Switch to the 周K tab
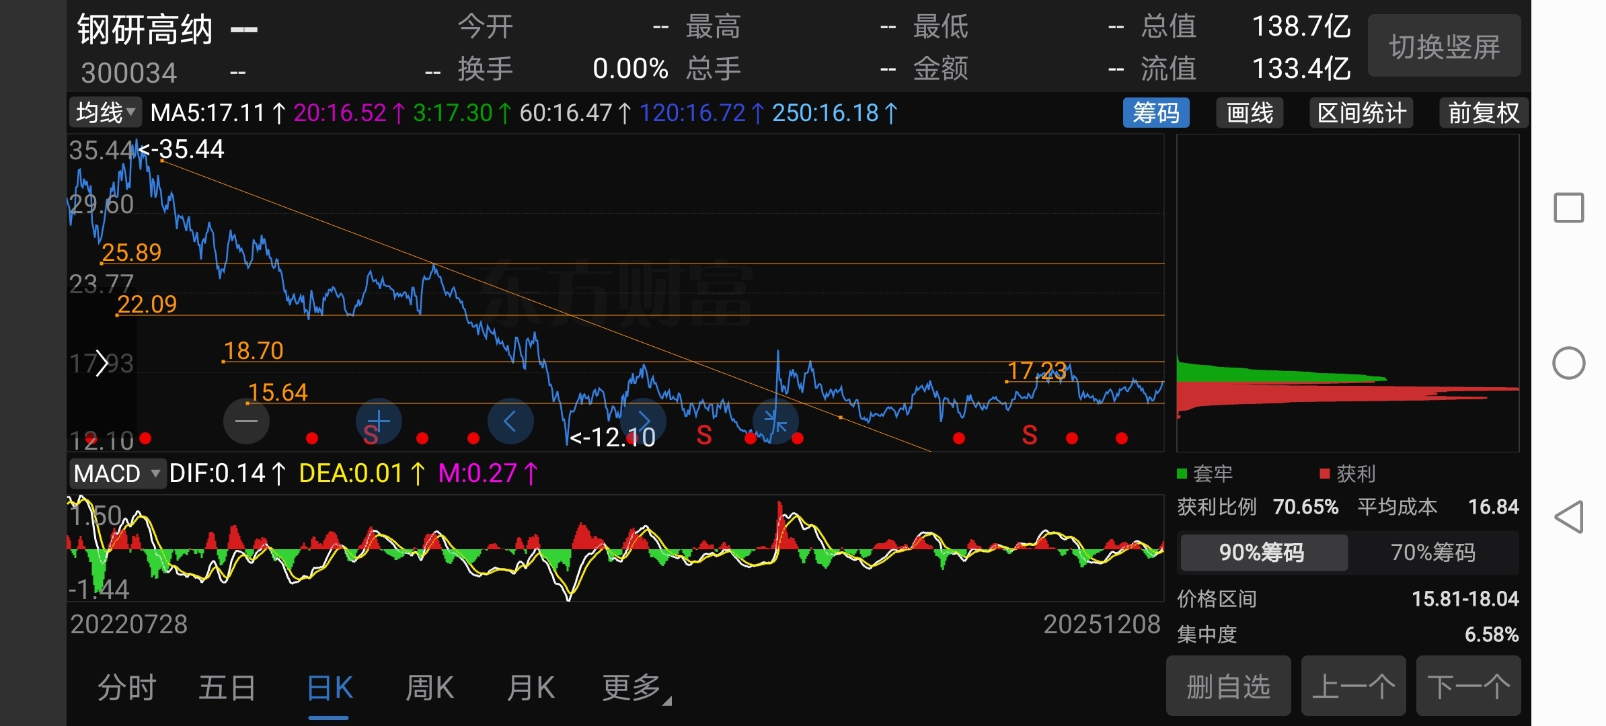Image resolution: width=1606 pixels, height=726 pixels. 430,688
